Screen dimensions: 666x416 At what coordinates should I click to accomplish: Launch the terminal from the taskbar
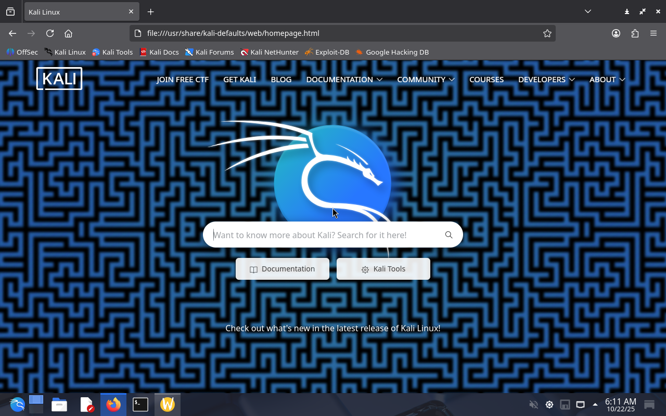pos(140,405)
